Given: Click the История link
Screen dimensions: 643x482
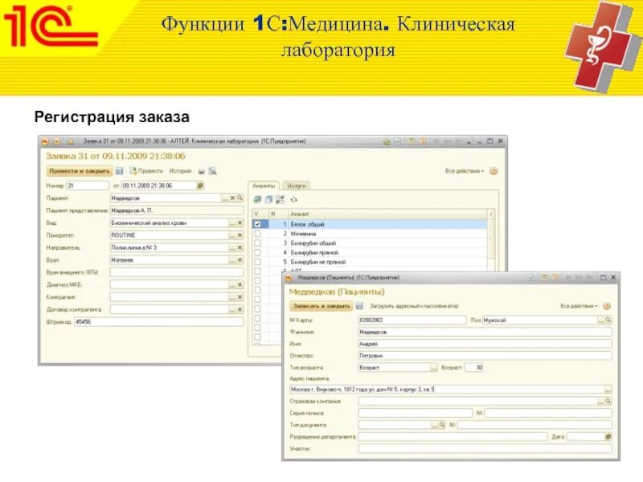Looking at the screenshot, I should coord(180,171).
